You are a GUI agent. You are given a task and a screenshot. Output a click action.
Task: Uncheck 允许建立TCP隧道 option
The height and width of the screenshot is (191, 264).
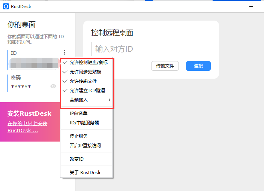pos(87,91)
